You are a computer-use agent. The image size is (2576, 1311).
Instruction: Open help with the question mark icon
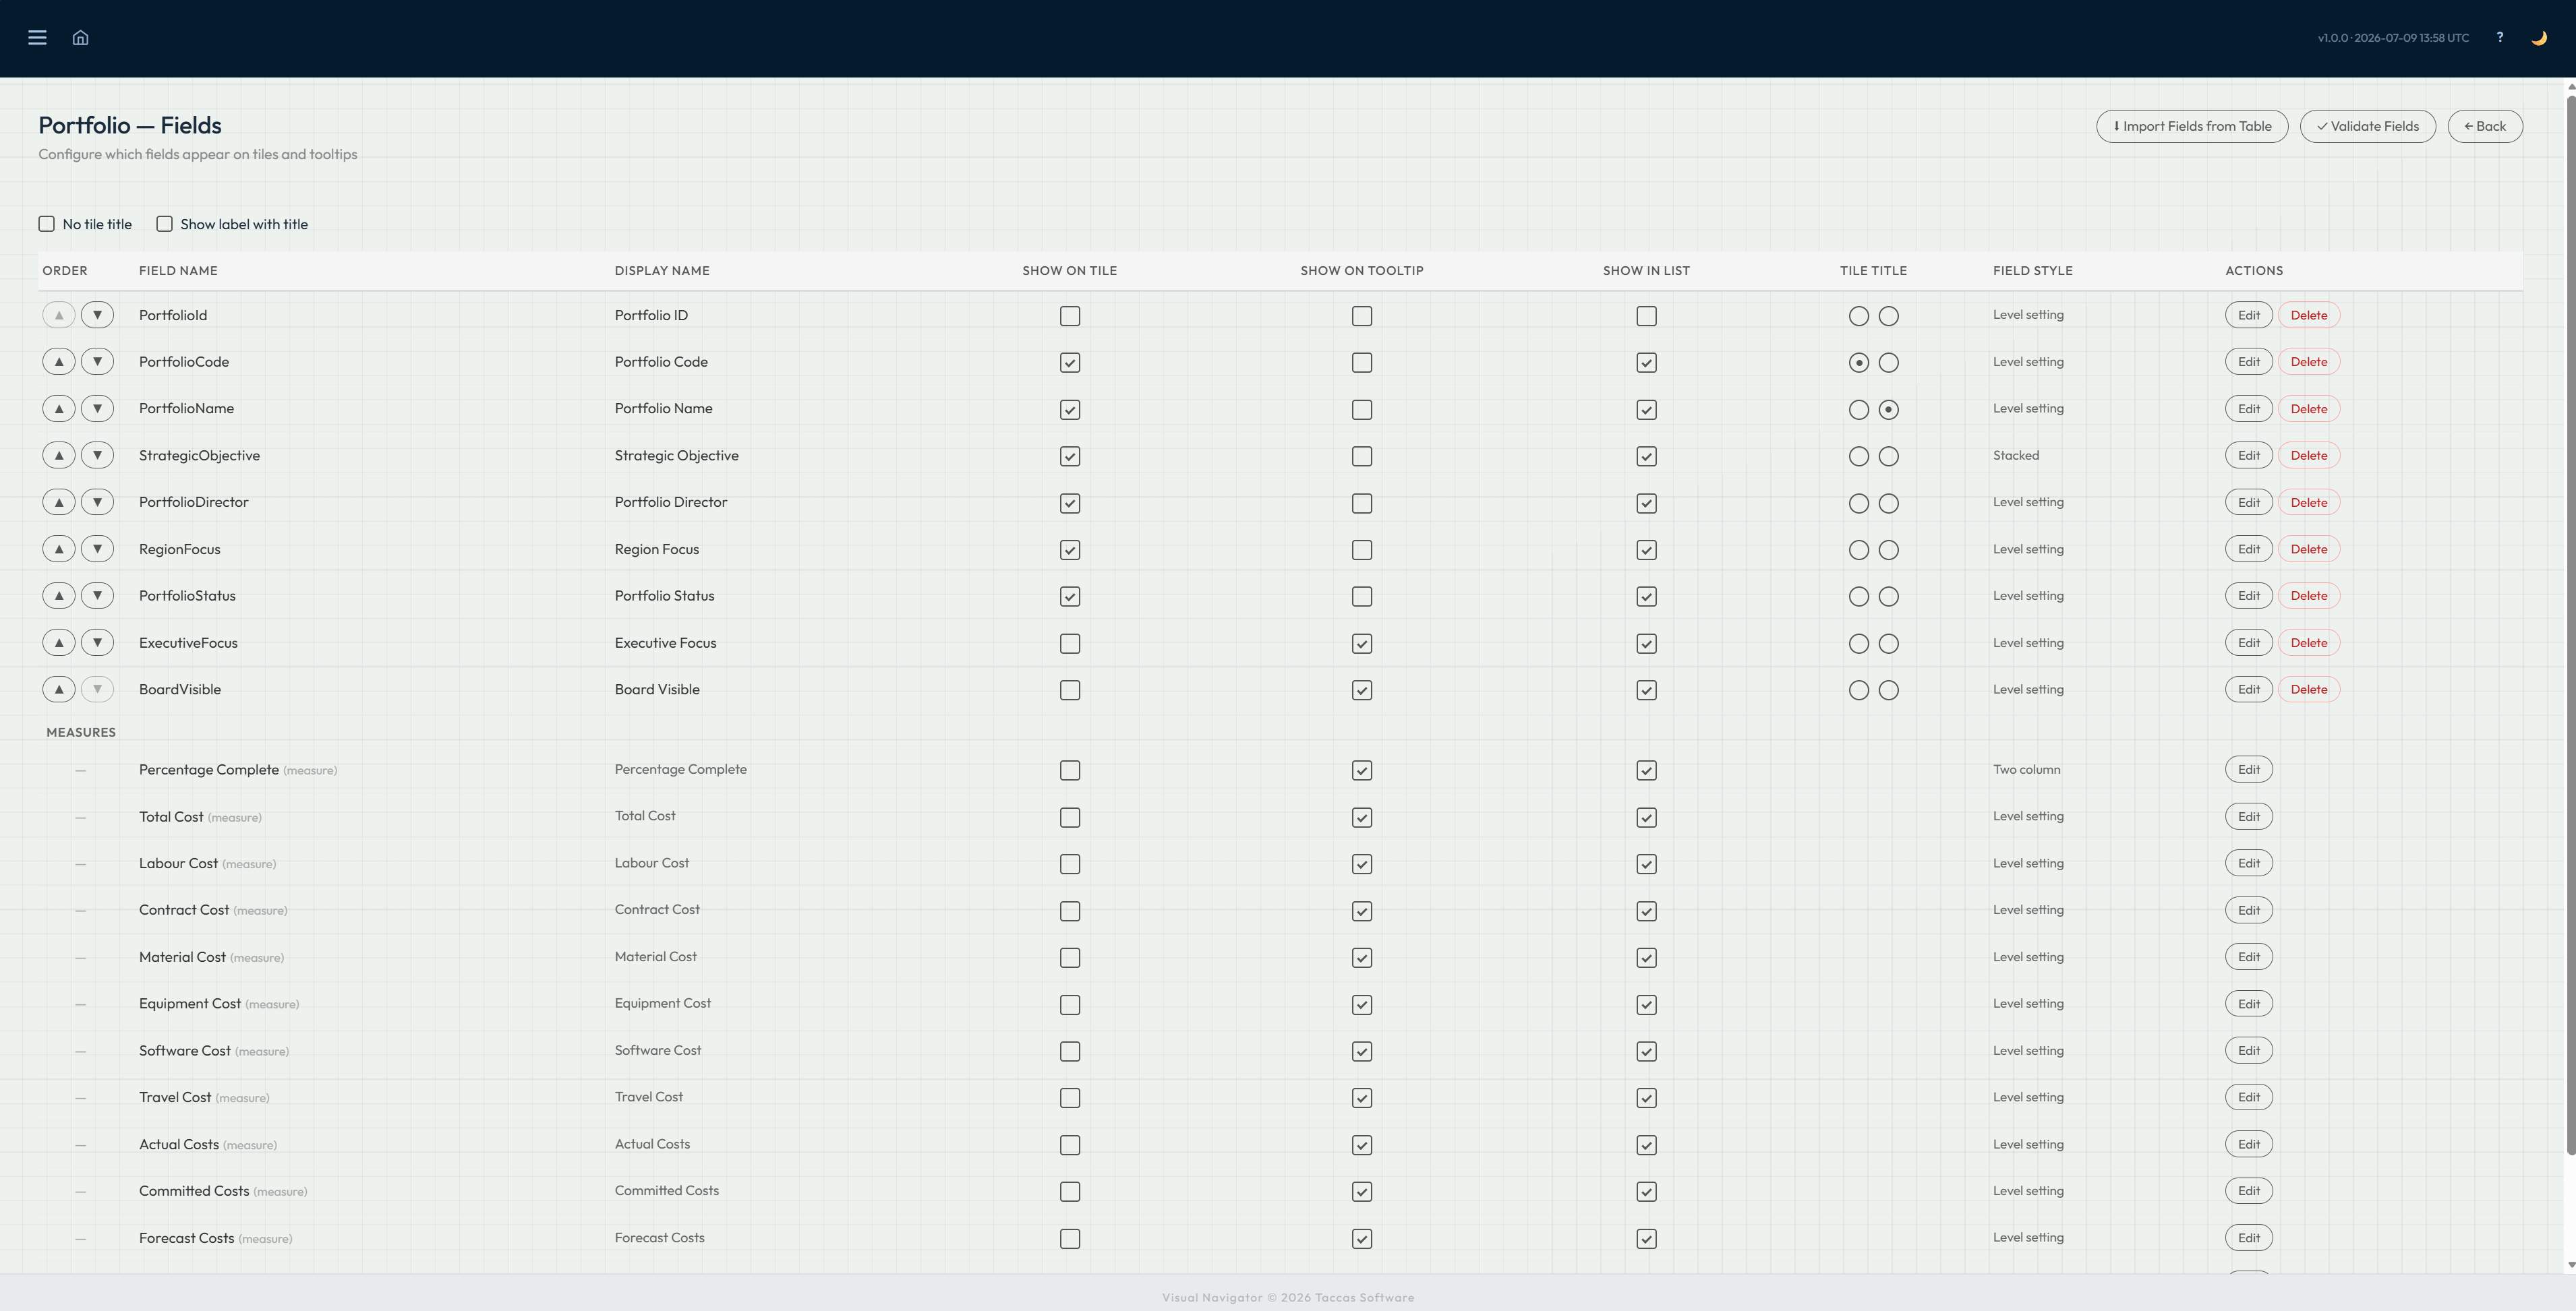(x=2500, y=38)
